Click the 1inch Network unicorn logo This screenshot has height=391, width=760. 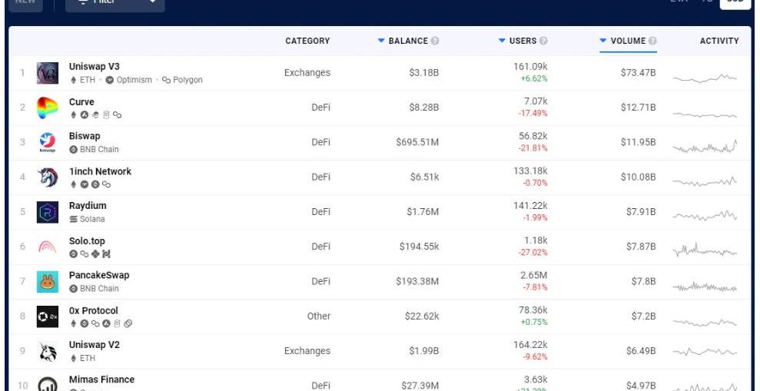click(48, 177)
